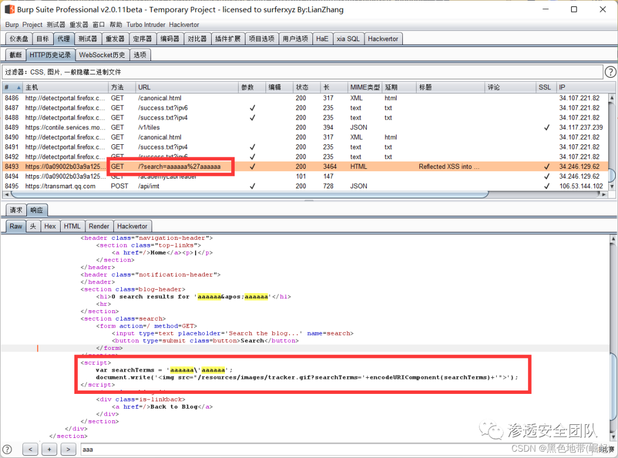Go to next search match button
Image resolution: width=618 pixels, height=458 pixels.
click(x=68, y=449)
